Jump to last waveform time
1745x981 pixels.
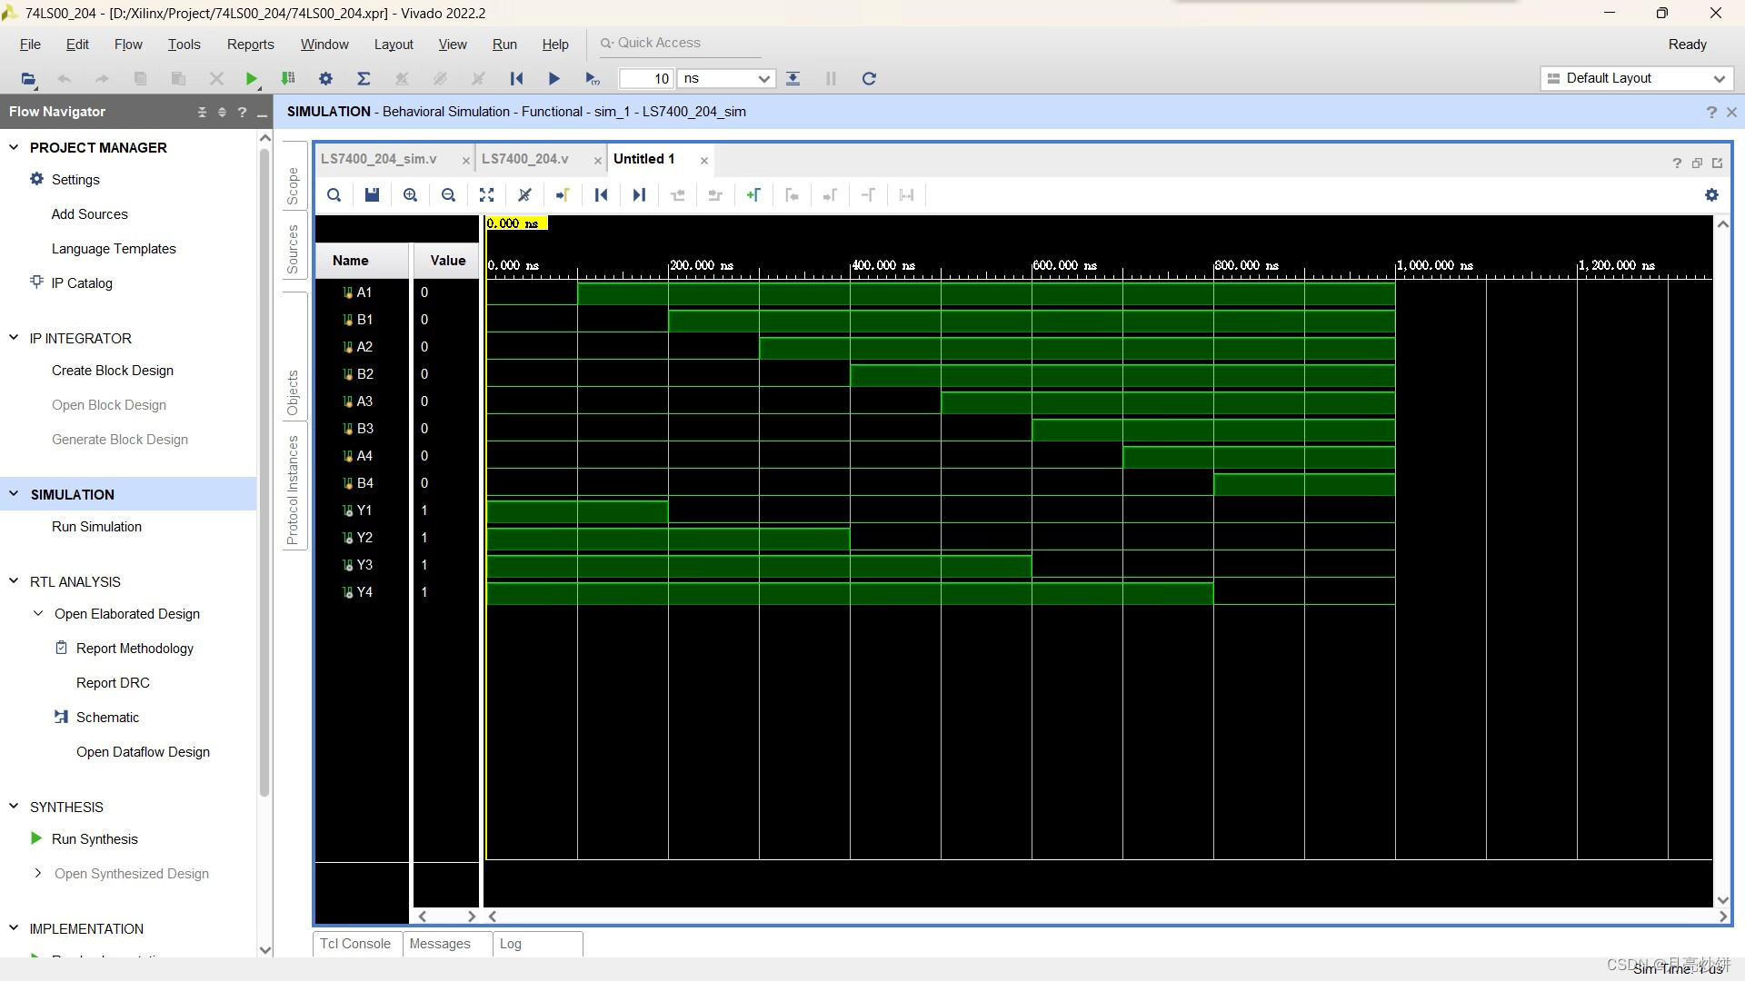[x=639, y=194]
